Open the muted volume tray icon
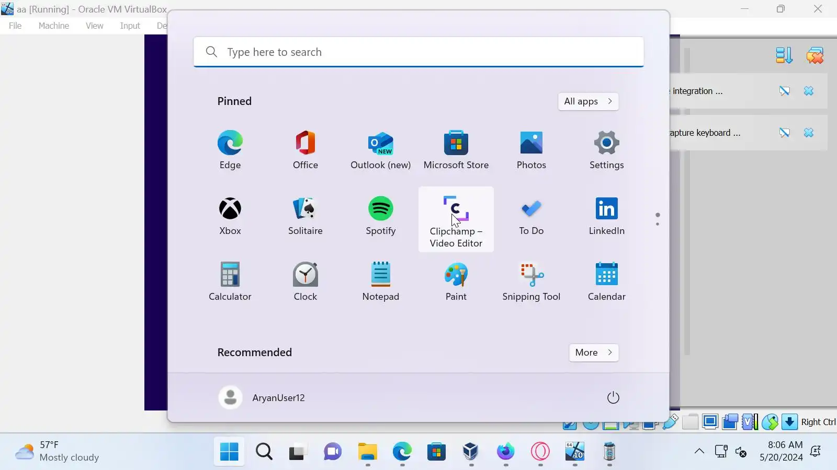 (741, 451)
